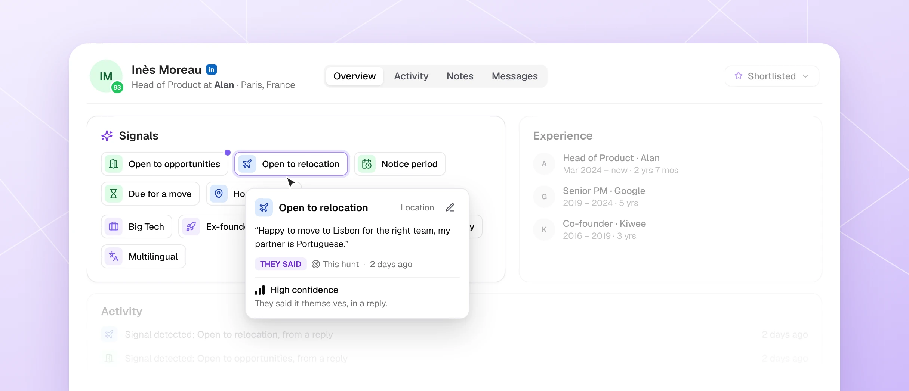
Task: Open the LinkedIn profile icon beside Inès Moreau
Action: point(212,69)
